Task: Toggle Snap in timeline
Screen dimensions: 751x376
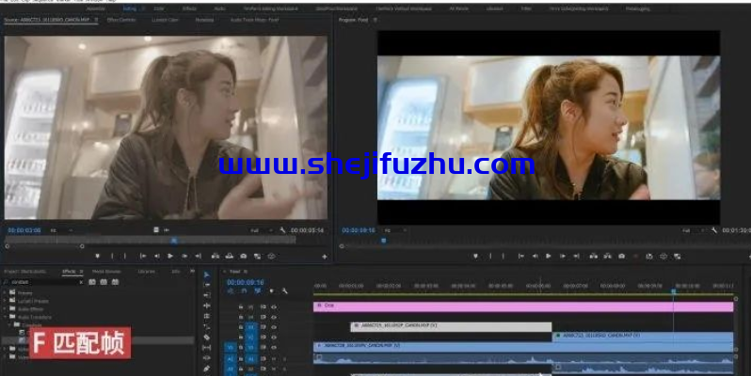Action: click(x=245, y=290)
